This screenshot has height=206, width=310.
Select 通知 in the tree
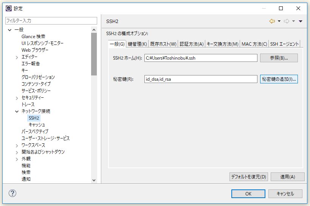pyautogui.click(x=26, y=179)
